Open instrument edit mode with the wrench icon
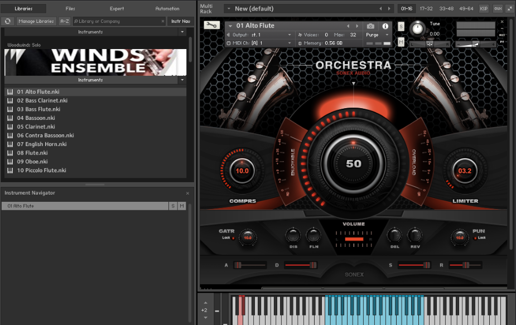Image resolution: width=516 pixels, height=325 pixels. 211,25
